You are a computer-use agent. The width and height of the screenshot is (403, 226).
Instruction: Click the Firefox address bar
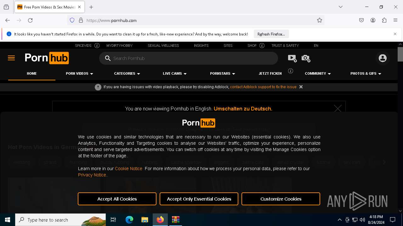pyautogui.click(x=195, y=20)
